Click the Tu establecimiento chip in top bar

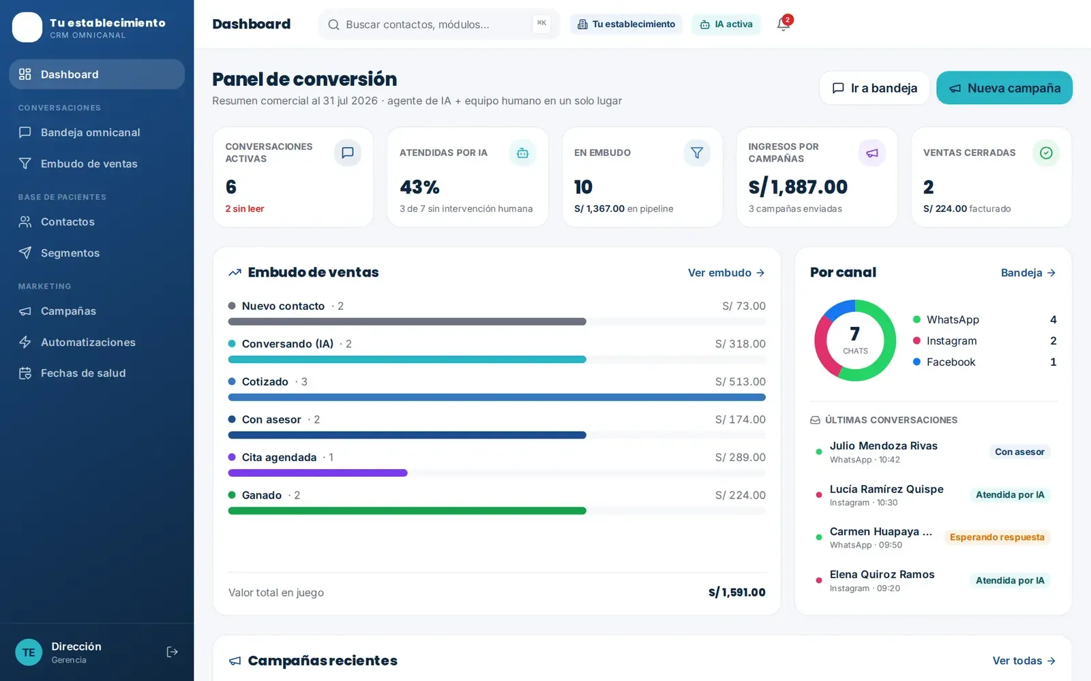(626, 25)
